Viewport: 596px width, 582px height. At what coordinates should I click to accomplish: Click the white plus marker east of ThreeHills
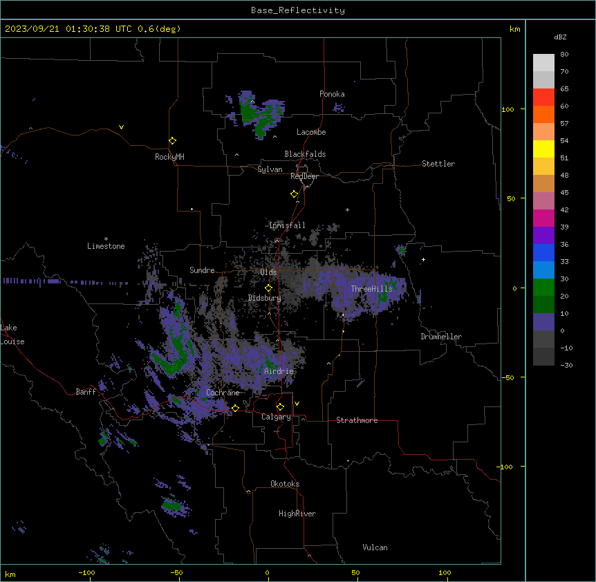pyautogui.click(x=423, y=259)
